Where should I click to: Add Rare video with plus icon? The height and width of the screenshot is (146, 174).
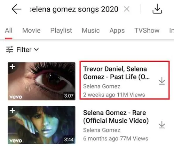pos(12,110)
